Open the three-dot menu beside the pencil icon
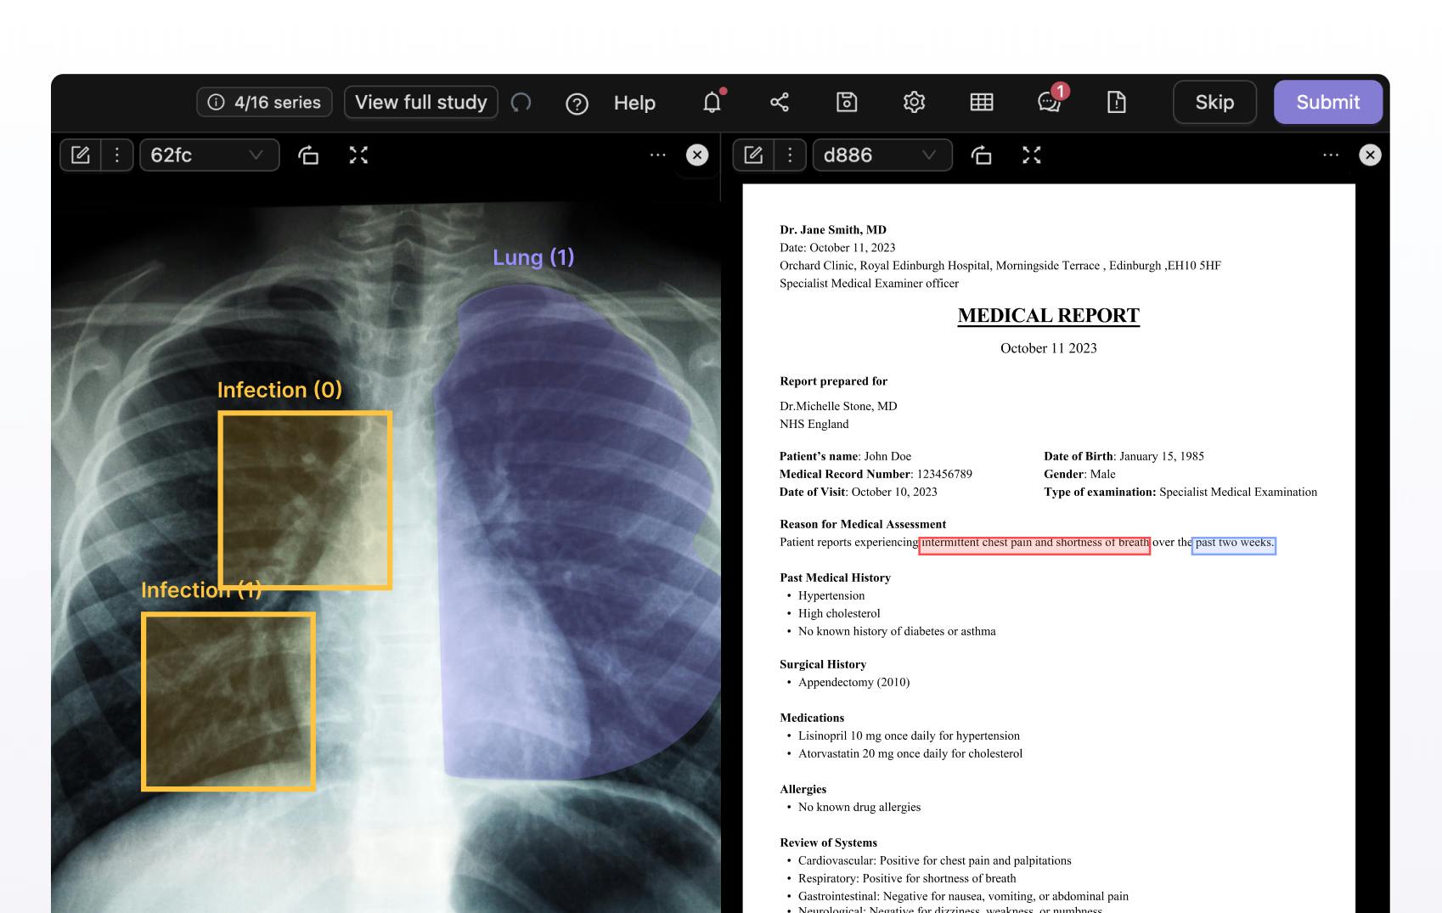Screen dimensions: 1442x913 pyautogui.click(x=117, y=155)
